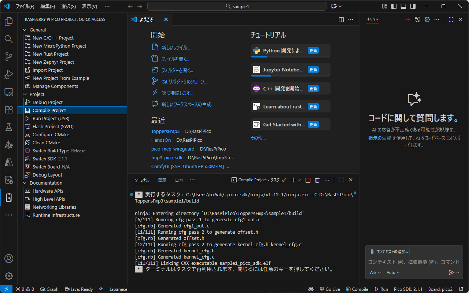Open the Python 開発 tutorial card
Viewport: 469px width, 293px height.
tap(290, 51)
